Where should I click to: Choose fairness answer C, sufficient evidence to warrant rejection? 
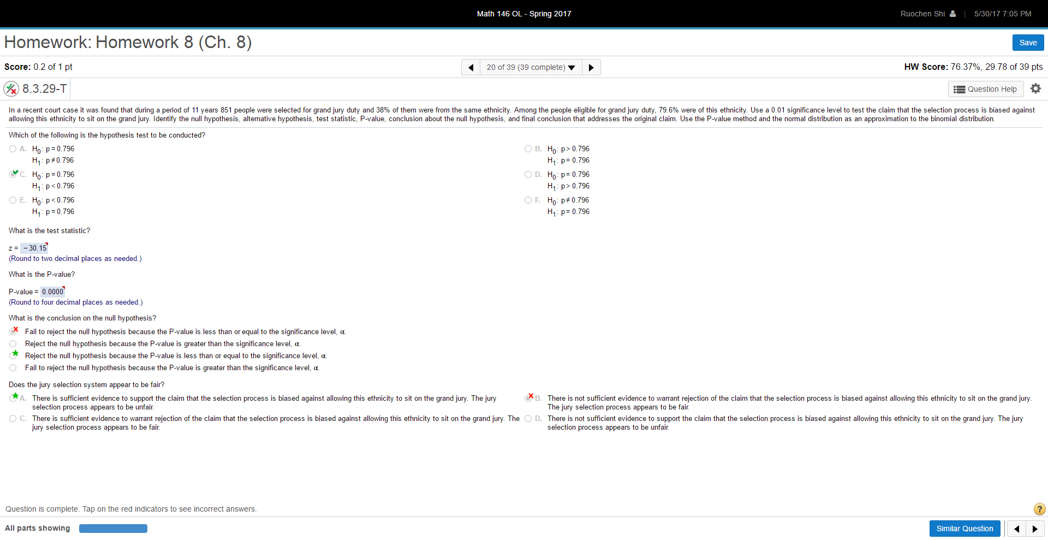[x=13, y=418]
